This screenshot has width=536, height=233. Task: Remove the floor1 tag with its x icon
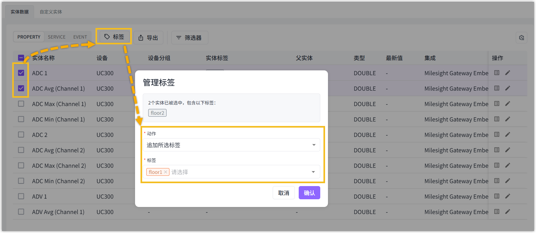click(x=166, y=172)
